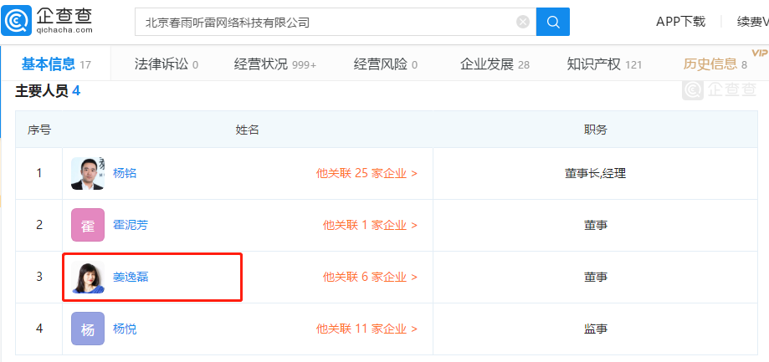The width and height of the screenshot is (769, 362).
Task: Open 姜逸磊's profile photo
Action: coord(88,277)
